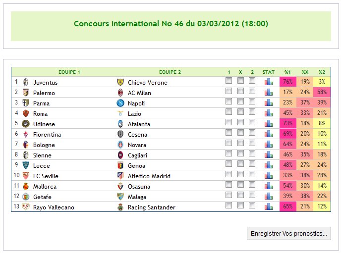Click the Napoli team logo
The image size is (342, 253).
pos(120,103)
